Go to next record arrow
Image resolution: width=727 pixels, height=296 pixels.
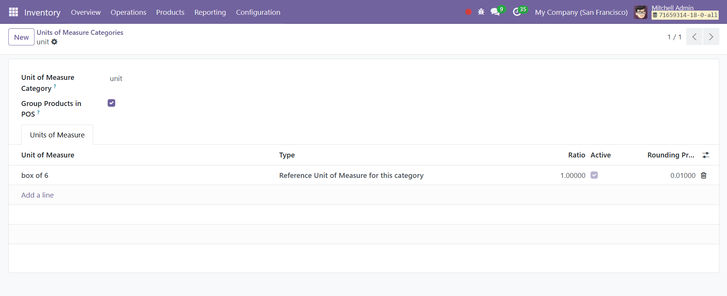click(x=711, y=37)
